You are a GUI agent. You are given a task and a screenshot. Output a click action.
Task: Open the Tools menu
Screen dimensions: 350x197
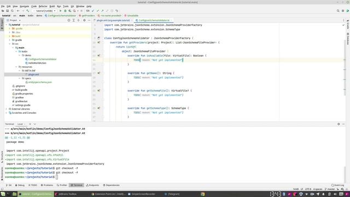pyautogui.click(x=66, y=6)
